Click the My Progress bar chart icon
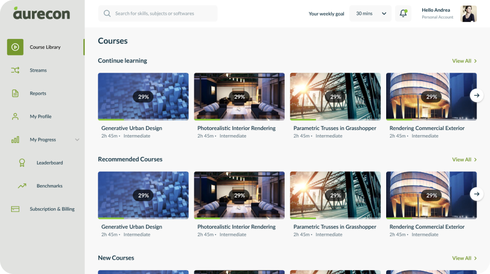 click(15, 140)
